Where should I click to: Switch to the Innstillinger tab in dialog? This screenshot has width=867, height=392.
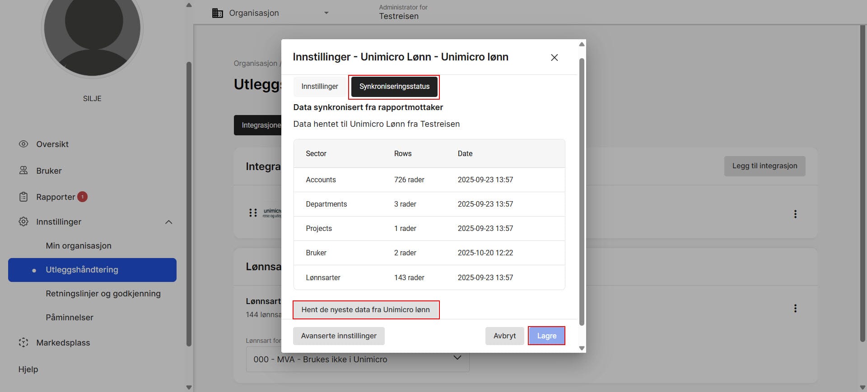319,87
